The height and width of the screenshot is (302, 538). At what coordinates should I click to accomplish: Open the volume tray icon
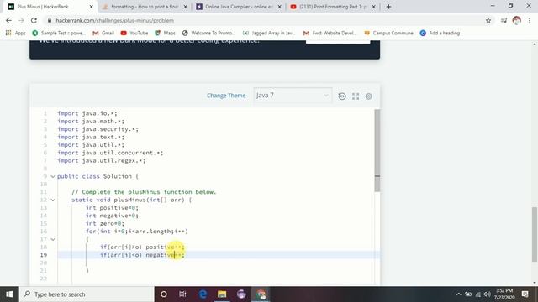tap(488, 294)
